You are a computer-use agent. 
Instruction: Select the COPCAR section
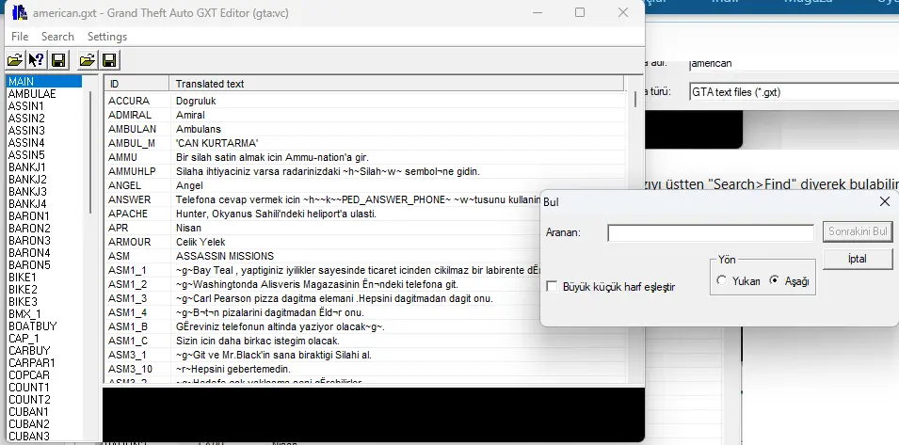[44, 375]
